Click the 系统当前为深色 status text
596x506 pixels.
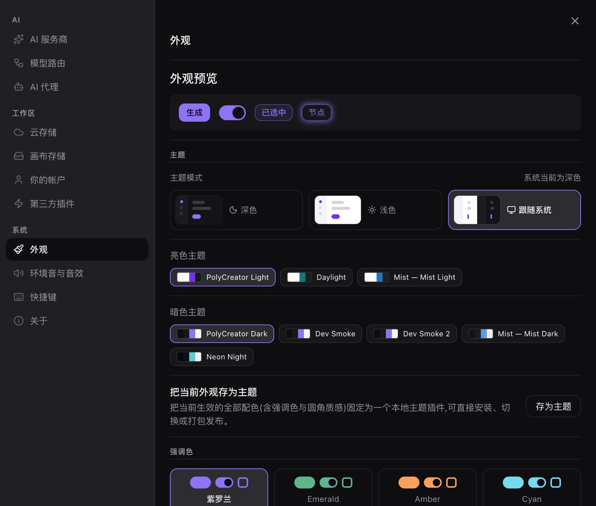tap(552, 178)
